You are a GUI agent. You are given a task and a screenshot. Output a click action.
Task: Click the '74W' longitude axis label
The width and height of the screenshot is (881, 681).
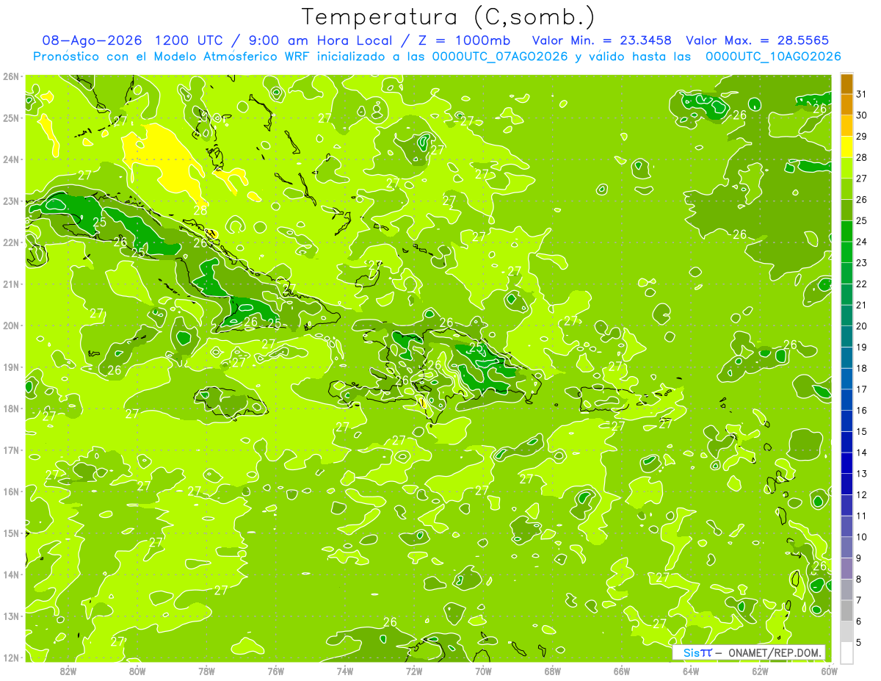345,671
